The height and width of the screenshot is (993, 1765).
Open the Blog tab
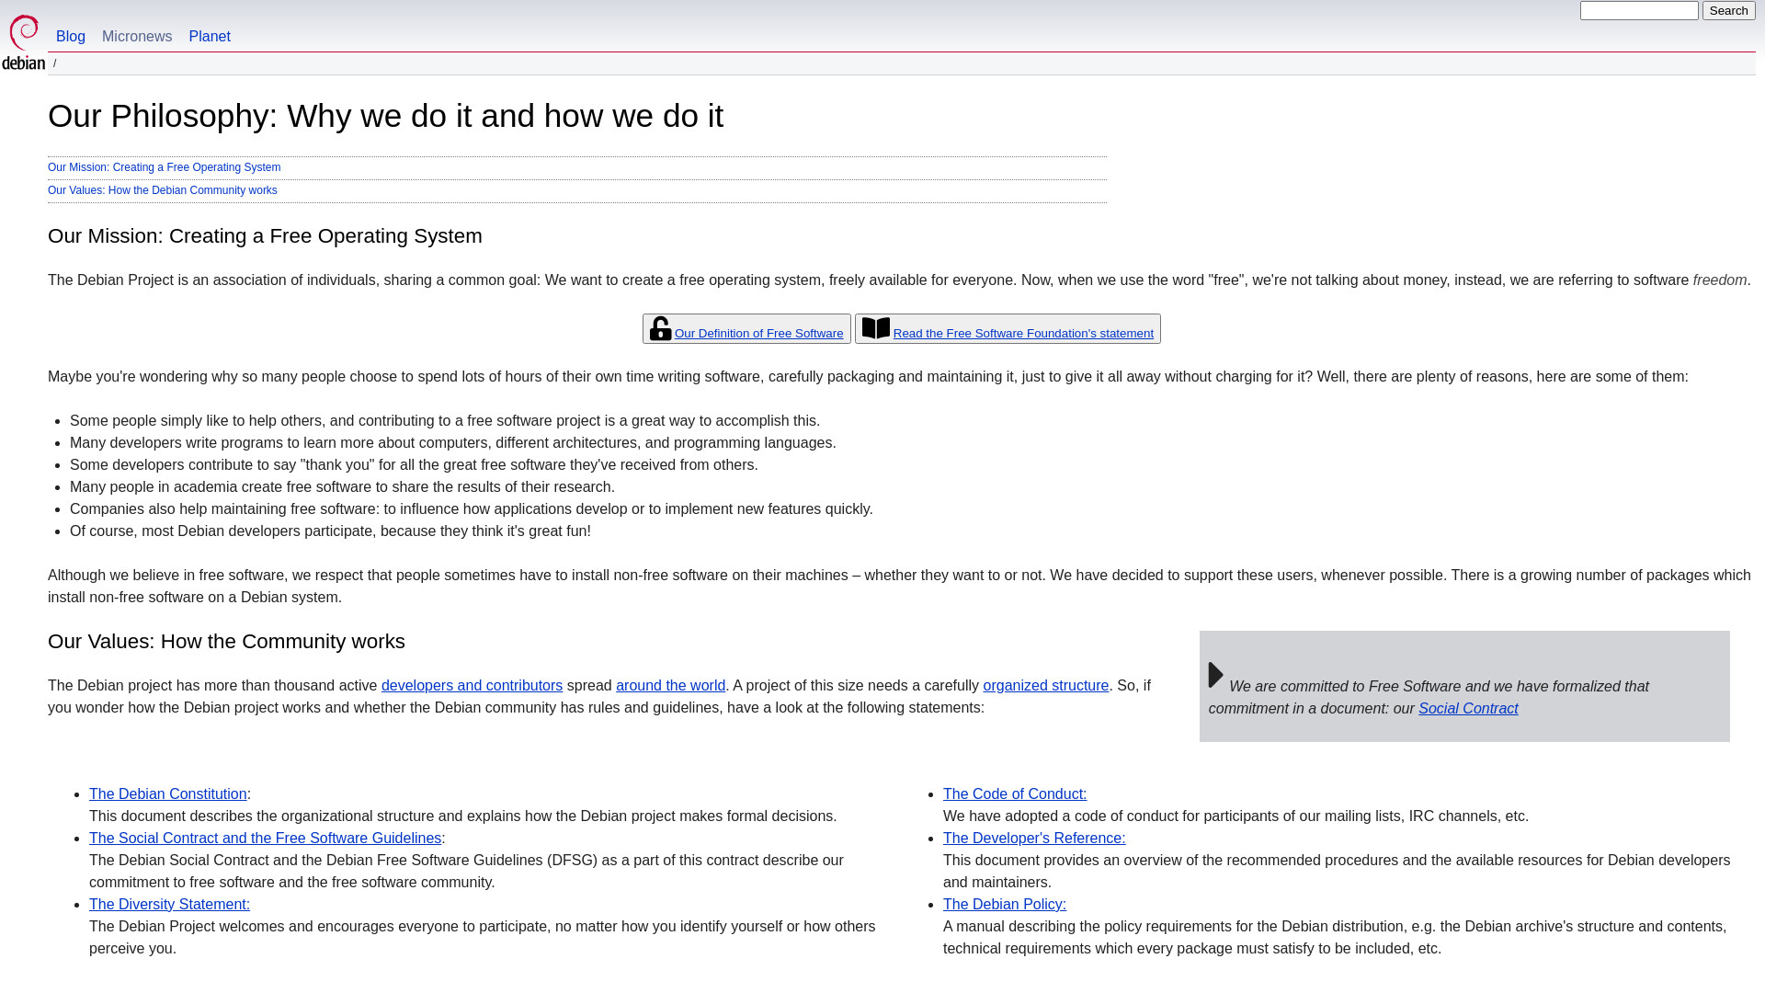[71, 37]
